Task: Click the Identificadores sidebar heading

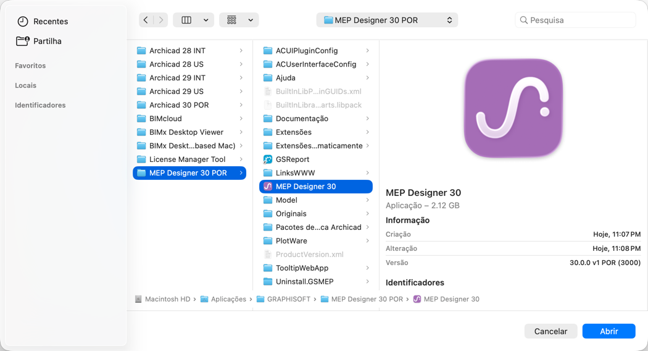Action: tap(40, 105)
